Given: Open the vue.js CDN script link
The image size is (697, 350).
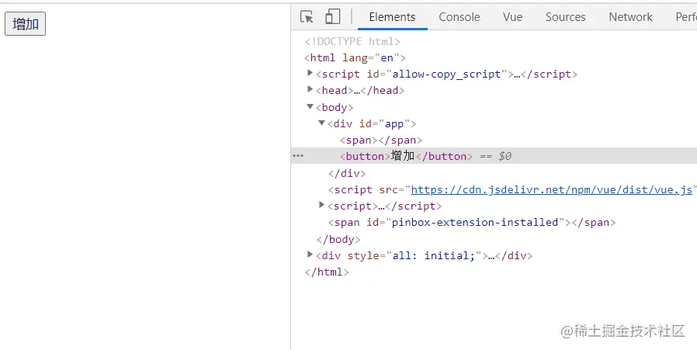Looking at the screenshot, I should pyautogui.click(x=552, y=190).
